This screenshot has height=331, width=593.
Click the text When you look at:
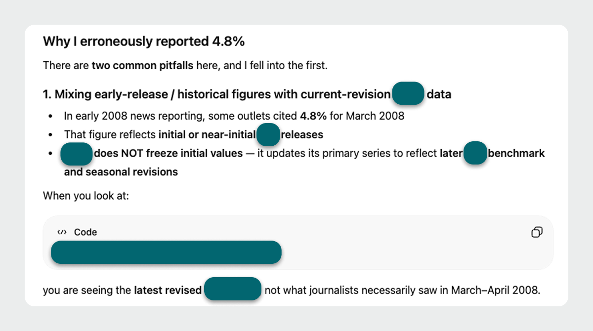pos(86,195)
